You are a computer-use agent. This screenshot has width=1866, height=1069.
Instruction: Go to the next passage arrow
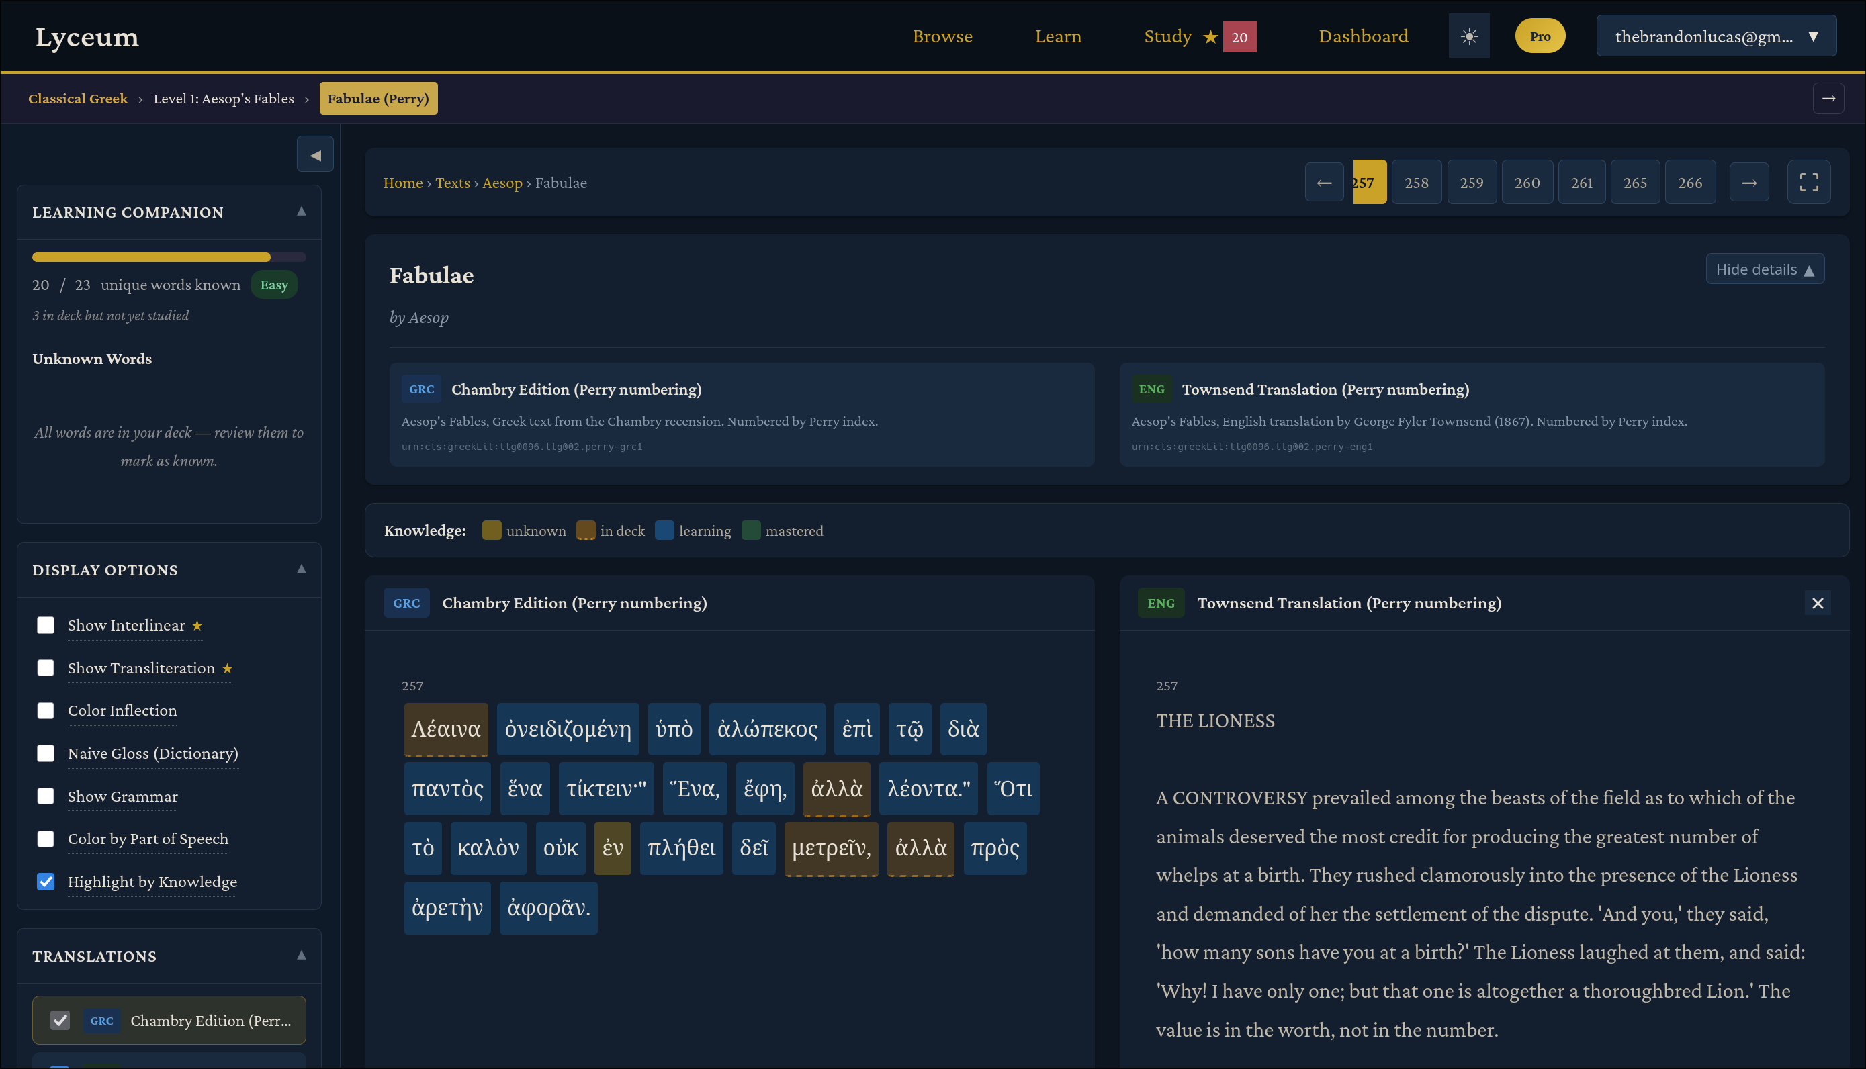pyautogui.click(x=1749, y=182)
